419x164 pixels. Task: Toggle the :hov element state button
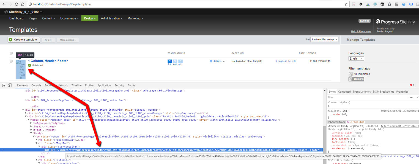coord(410,97)
